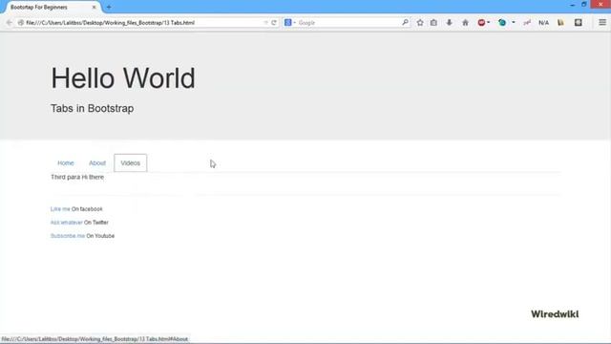Image resolution: width=611 pixels, height=344 pixels.
Task: Switch to the About tab
Action: [97, 163]
